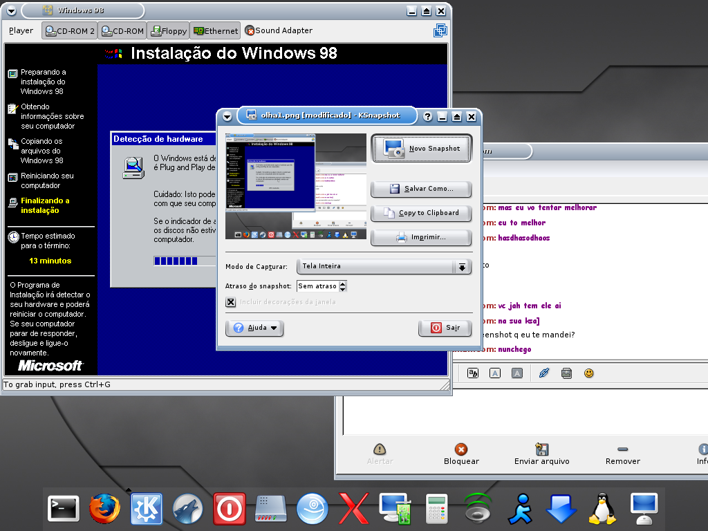Click Sair button in KSnapshot
This screenshot has height=531, width=708.
445,328
